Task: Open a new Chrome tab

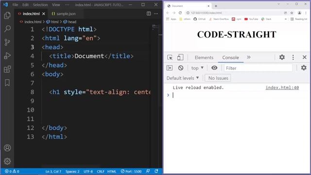Action: [x=216, y=6]
